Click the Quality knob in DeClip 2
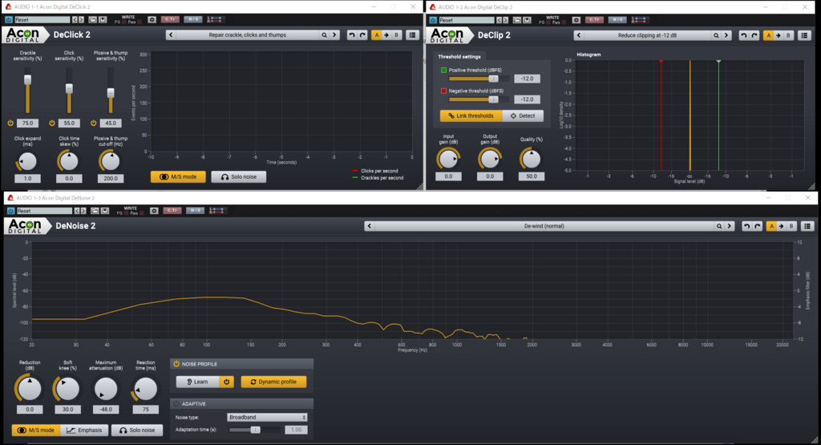This screenshot has height=445, width=821. [532, 159]
